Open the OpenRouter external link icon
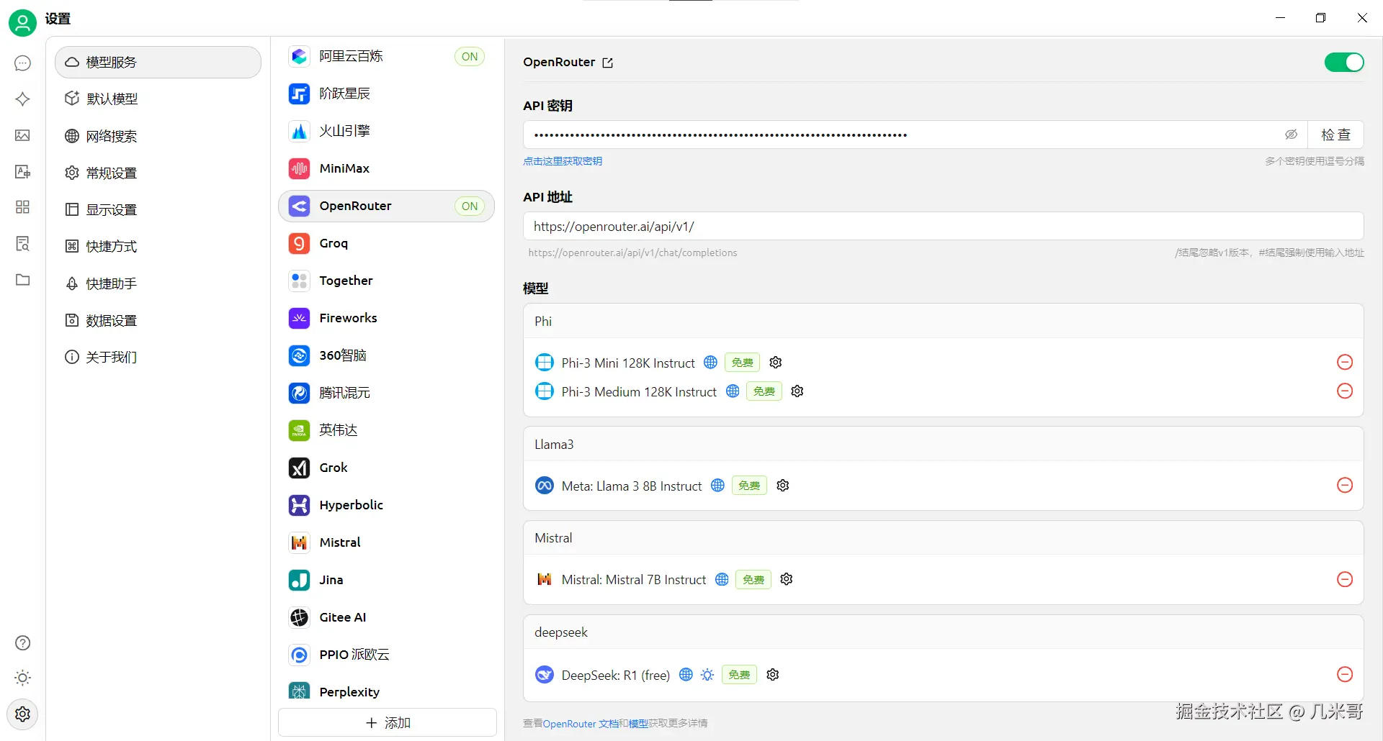The height and width of the screenshot is (741, 1383). pos(608,63)
